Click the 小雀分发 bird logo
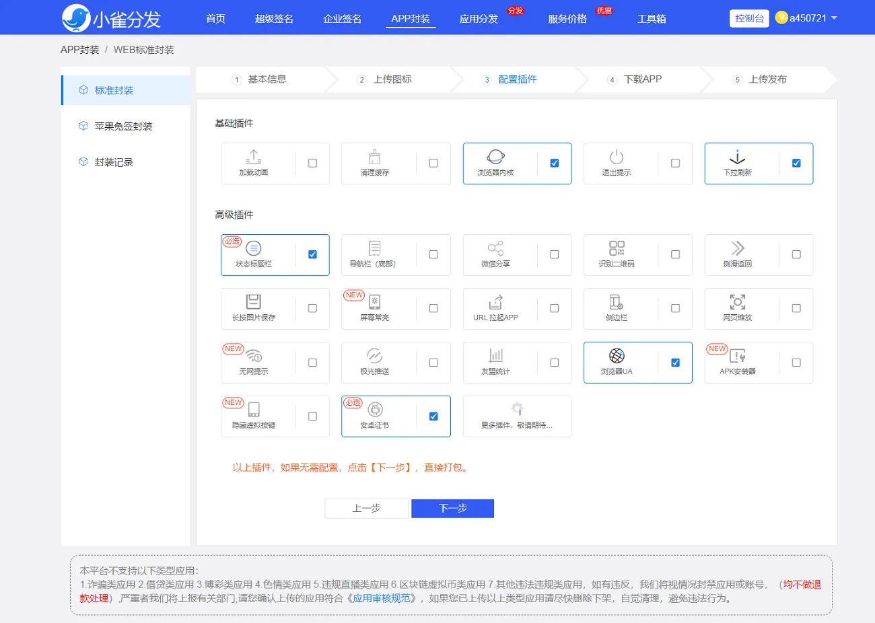This screenshot has width=875, height=623. [x=76, y=18]
